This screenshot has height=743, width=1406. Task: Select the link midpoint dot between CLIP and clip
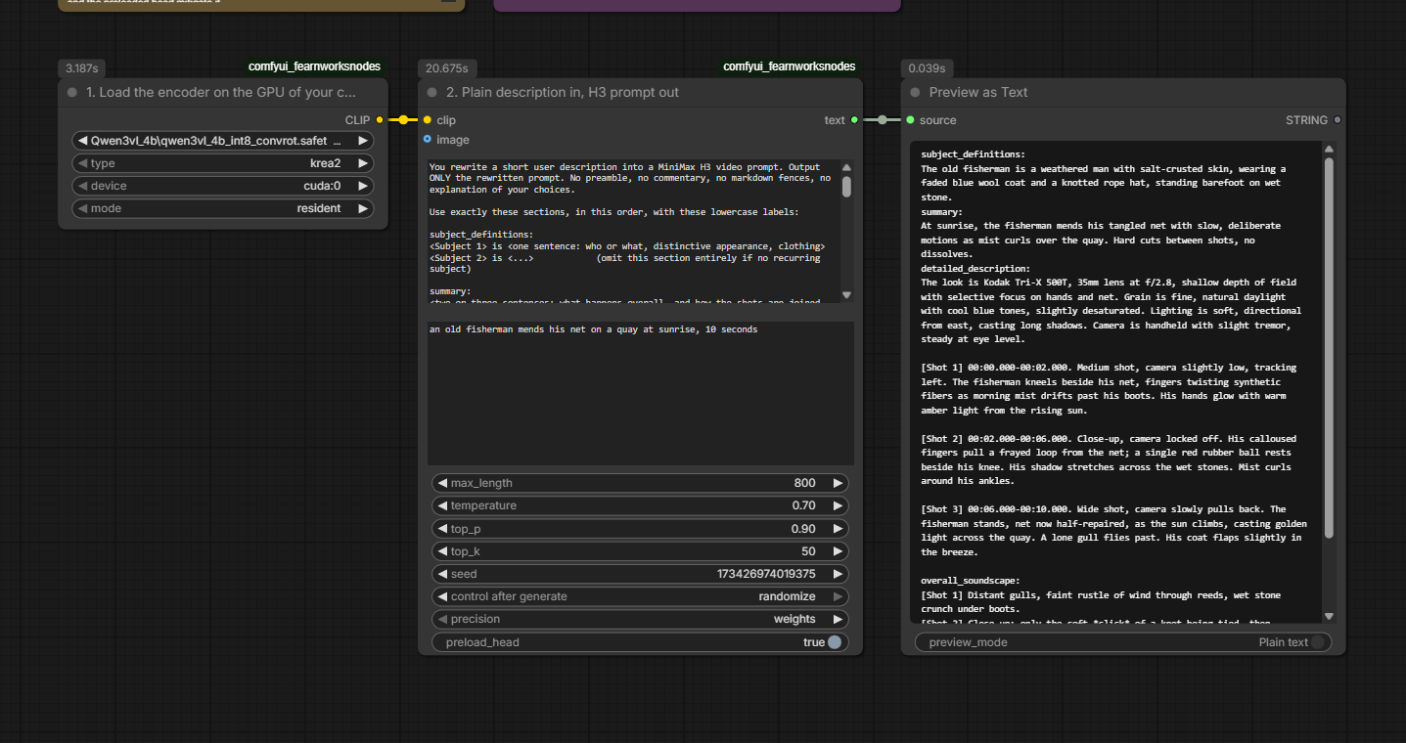tap(403, 120)
